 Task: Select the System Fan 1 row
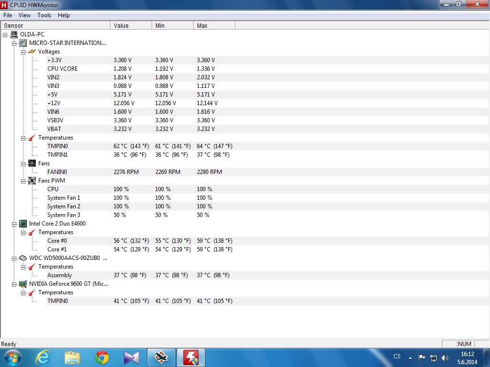point(268,198)
